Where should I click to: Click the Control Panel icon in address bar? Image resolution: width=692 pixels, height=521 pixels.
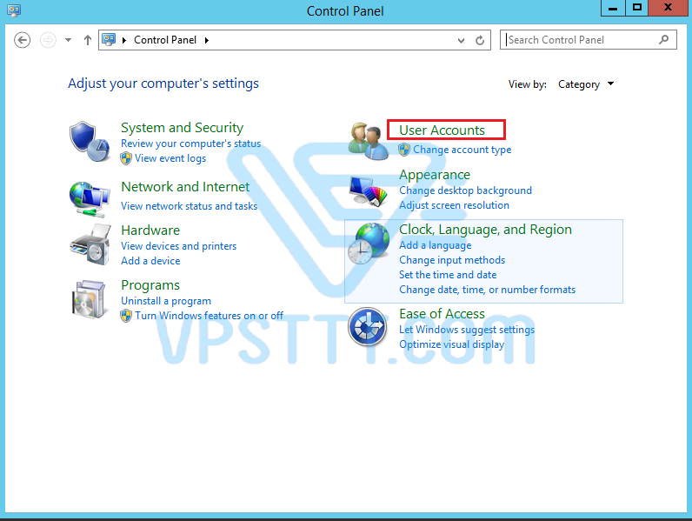pos(109,40)
